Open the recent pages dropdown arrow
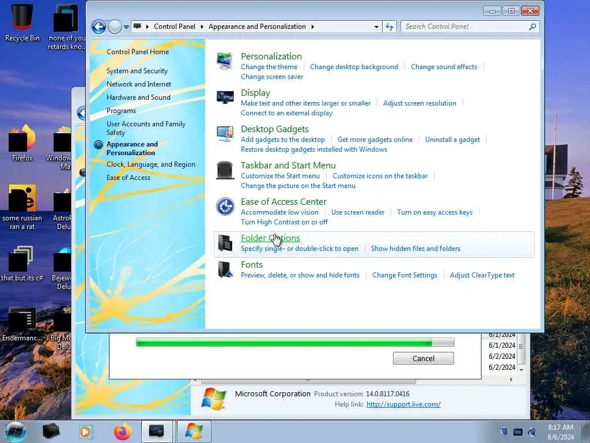This screenshot has height=443, width=590. point(126,27)
